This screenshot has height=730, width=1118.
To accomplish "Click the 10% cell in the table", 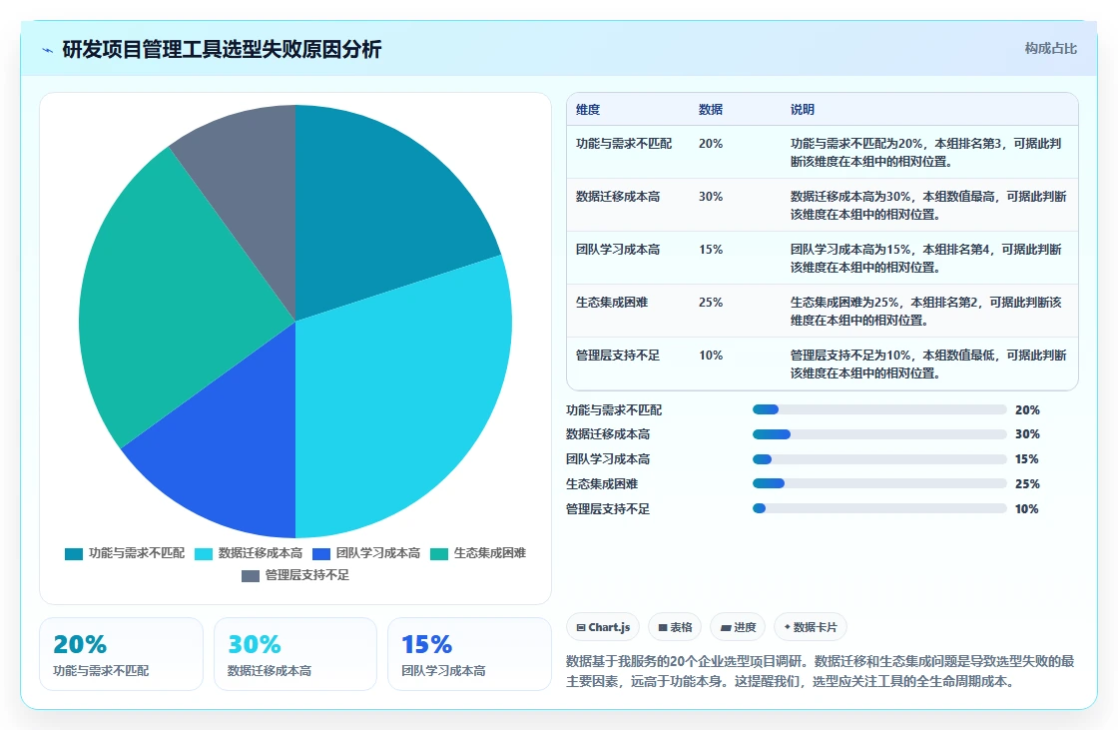I will 710,355.
